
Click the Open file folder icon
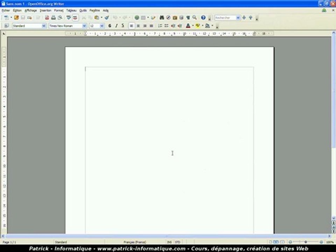click(x=16, y=18)
